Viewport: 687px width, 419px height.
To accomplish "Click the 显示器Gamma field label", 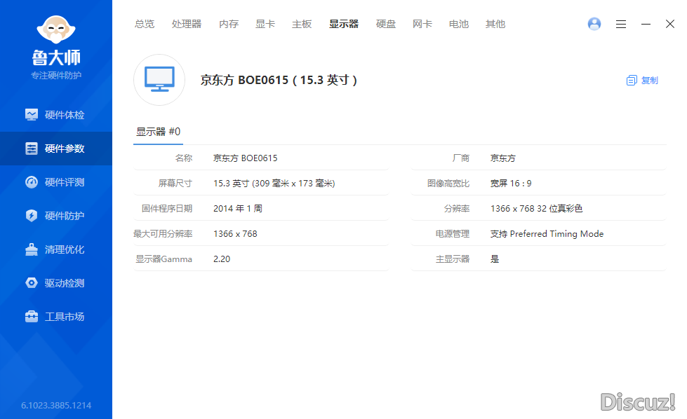I will point(164,259).
